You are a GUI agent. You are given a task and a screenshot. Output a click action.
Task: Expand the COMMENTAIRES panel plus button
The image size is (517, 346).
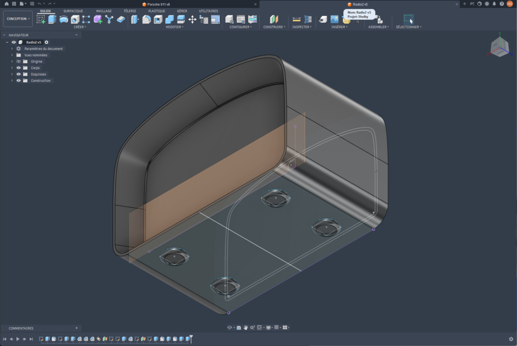pyautogui.click(x=77, y=328)
